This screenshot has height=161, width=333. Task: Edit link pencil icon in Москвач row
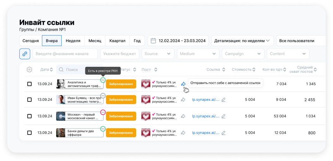tap(223, 116)
